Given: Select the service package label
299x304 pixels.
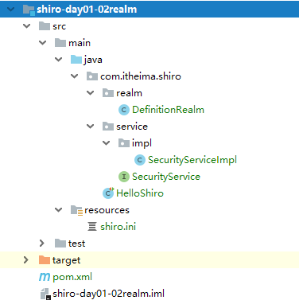Looking at the screenshot, I should pyautogui.click(x=132, y=127).
